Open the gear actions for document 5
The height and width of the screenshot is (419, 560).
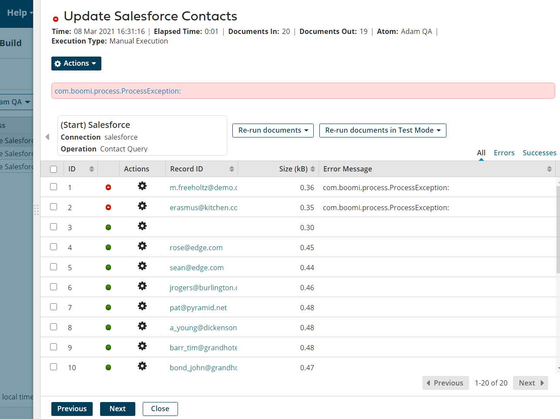142,266
